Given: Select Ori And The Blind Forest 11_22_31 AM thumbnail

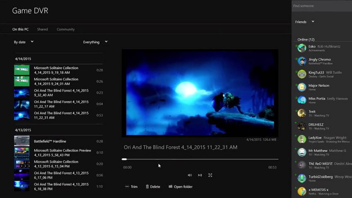Looking at the screenshot, I should tap(22, 115).
